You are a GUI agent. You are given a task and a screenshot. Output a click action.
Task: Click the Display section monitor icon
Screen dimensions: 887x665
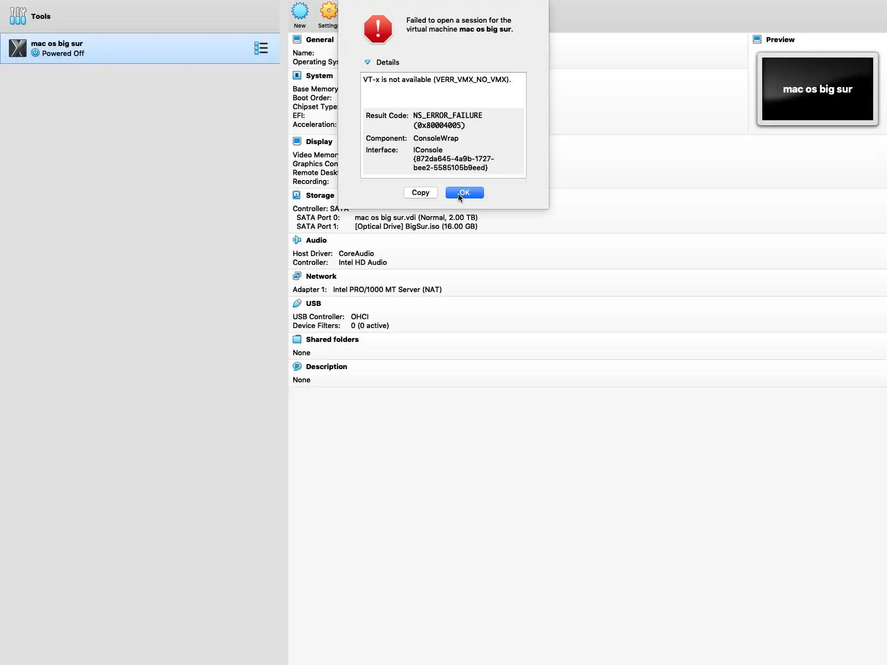tap(297, 141)
